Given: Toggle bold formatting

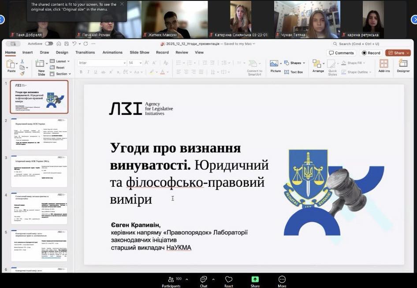Looking at the screenshot, I should 82,72.
